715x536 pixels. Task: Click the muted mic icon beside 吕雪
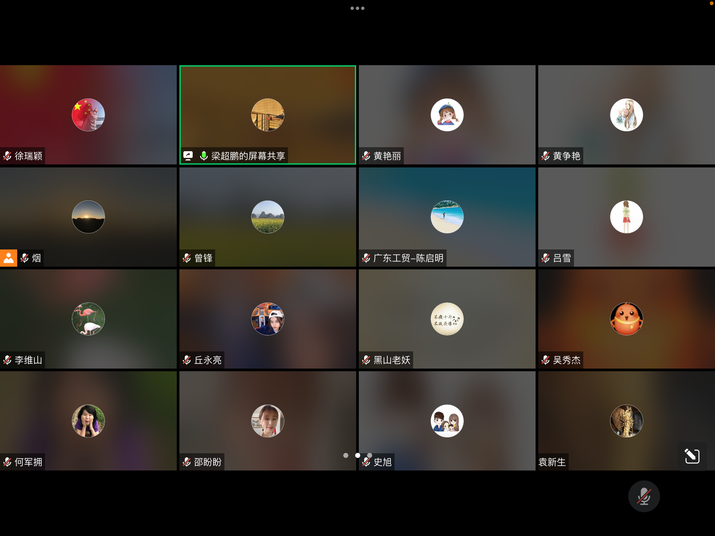[x=546, y=258]
